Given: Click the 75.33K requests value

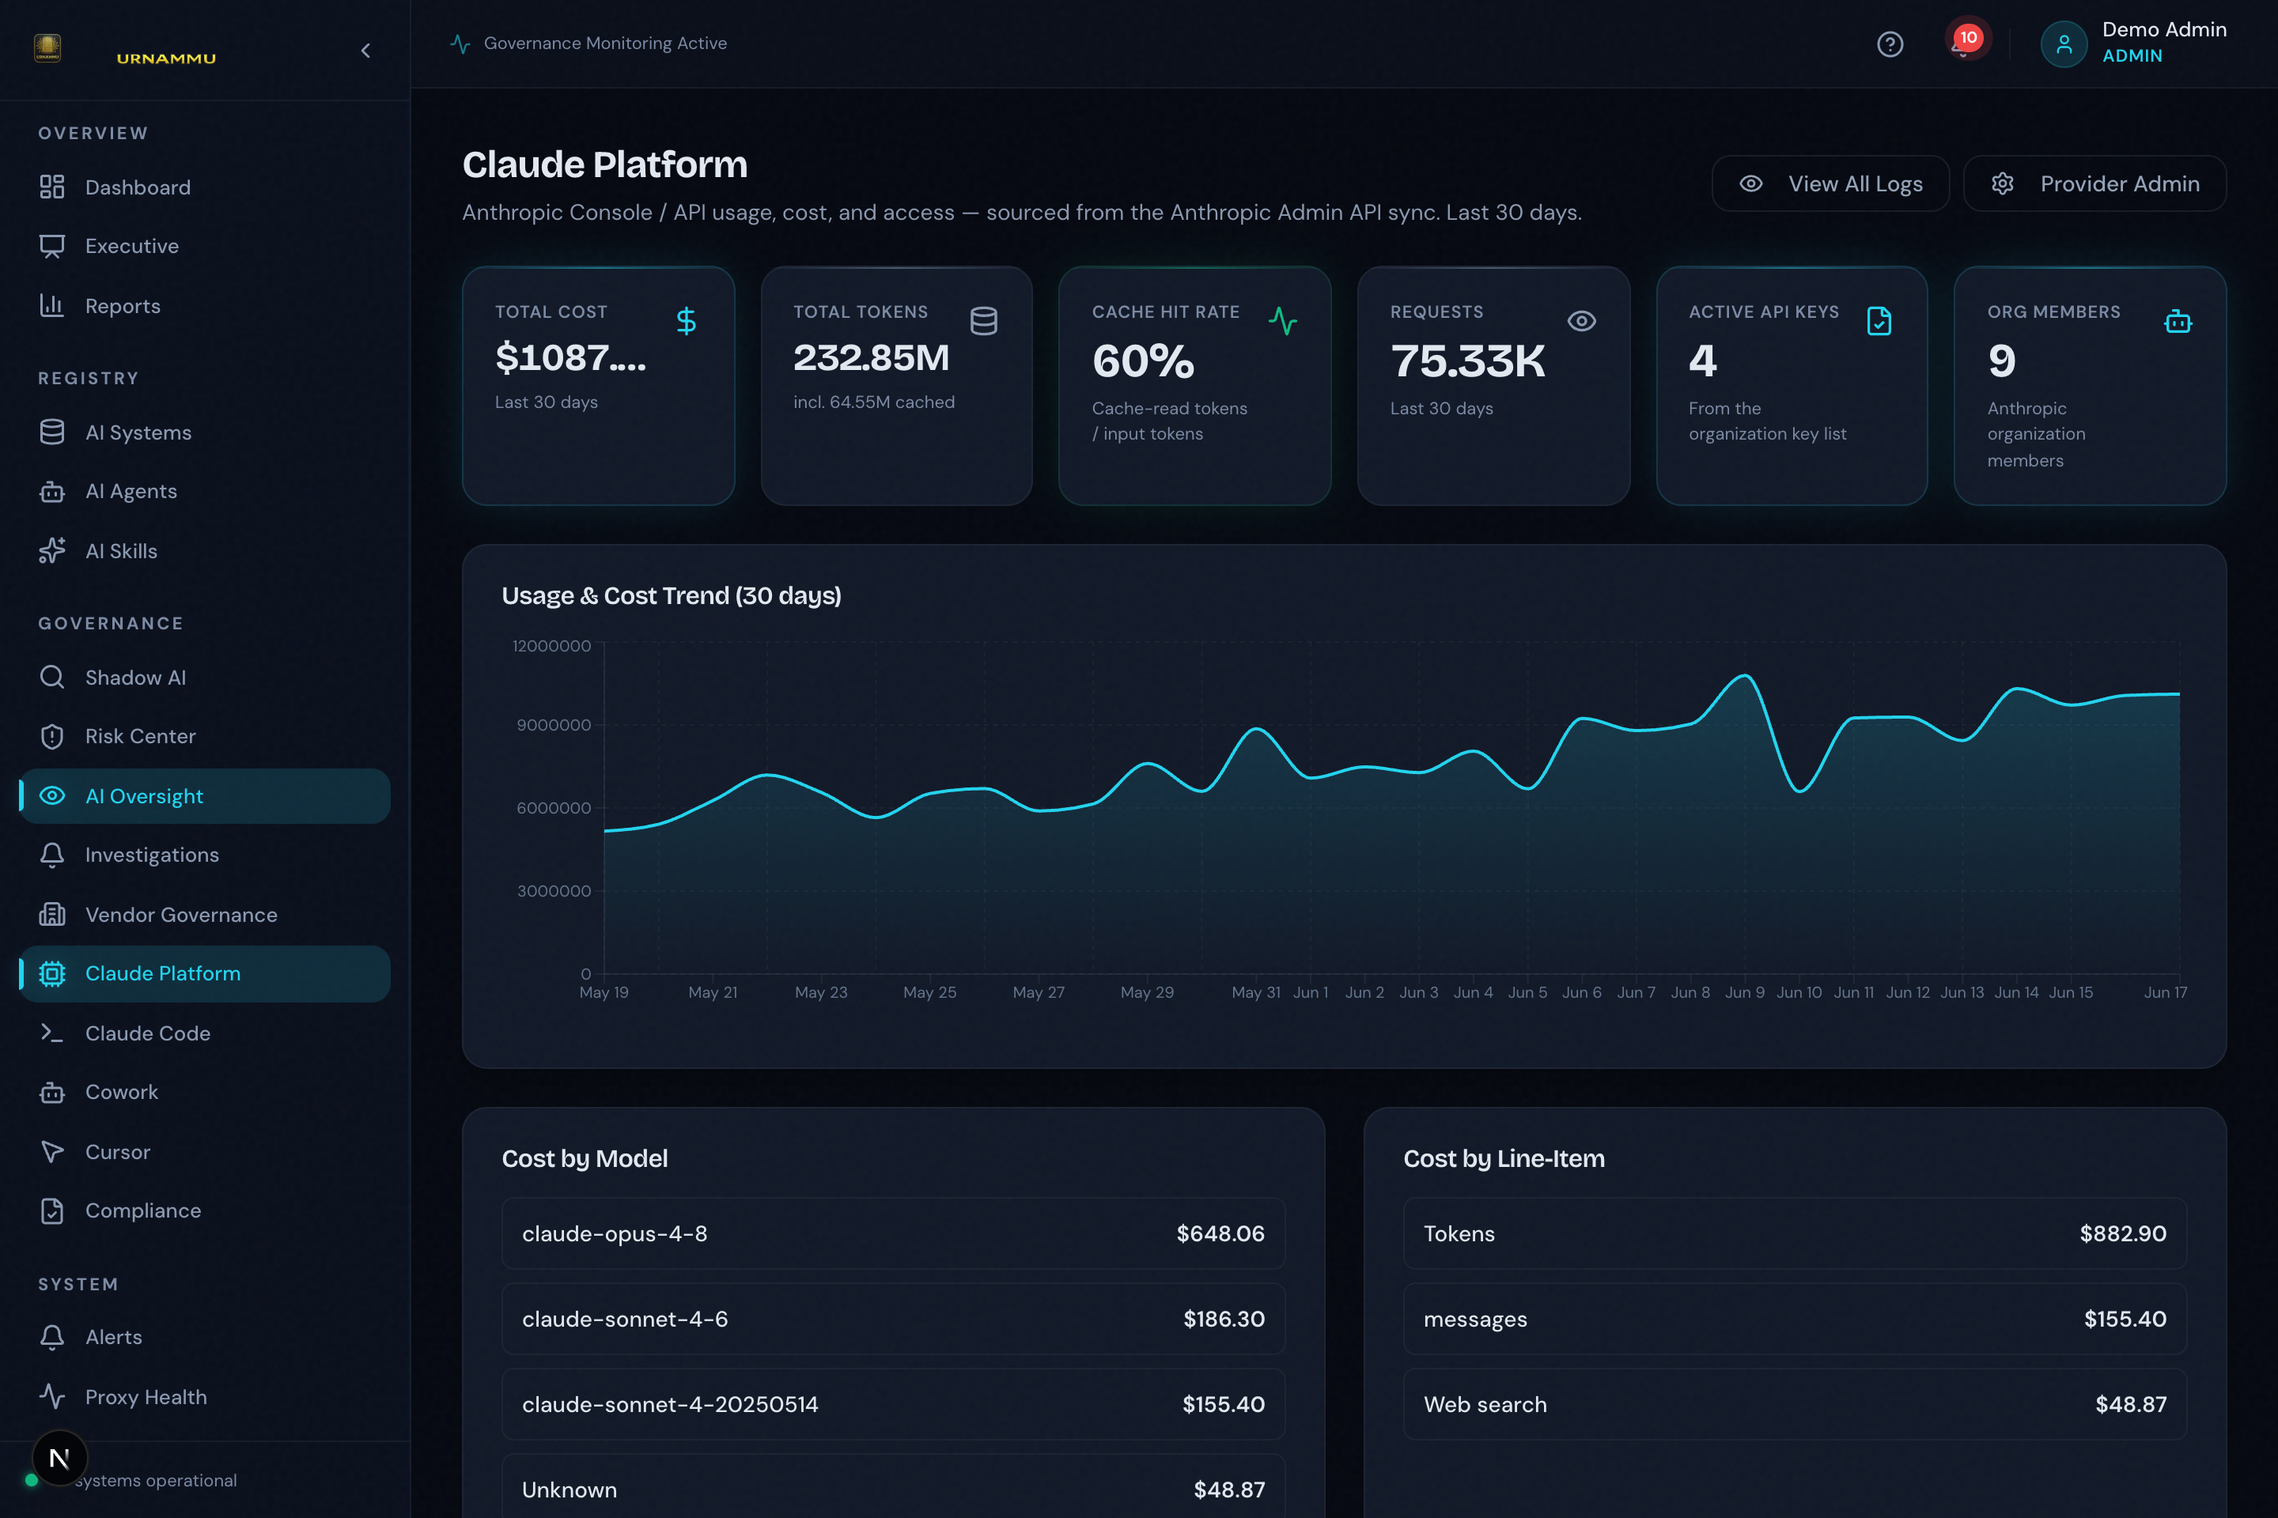Looking at the screenshot, I should [x=1468, y=362].
